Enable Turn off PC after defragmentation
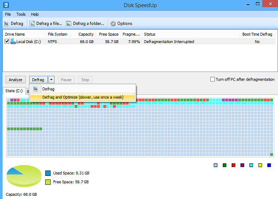This screenshot has width=278, height=199. [212, 79]
